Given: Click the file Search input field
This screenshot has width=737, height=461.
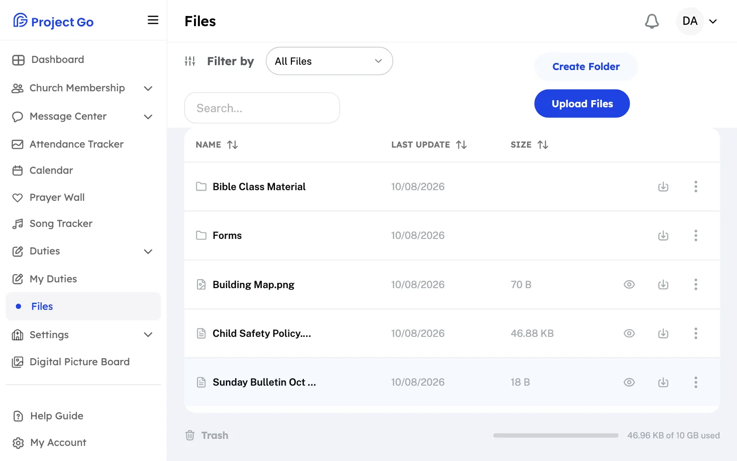Looking at the screenshot, I should tap(262, 108).
